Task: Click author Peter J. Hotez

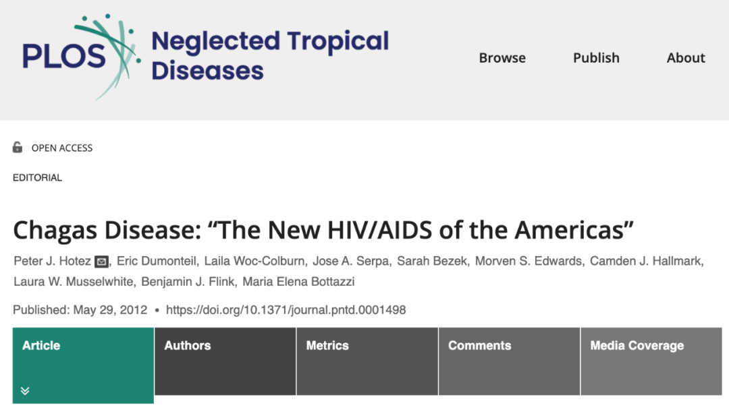Action: click(52, 262)
